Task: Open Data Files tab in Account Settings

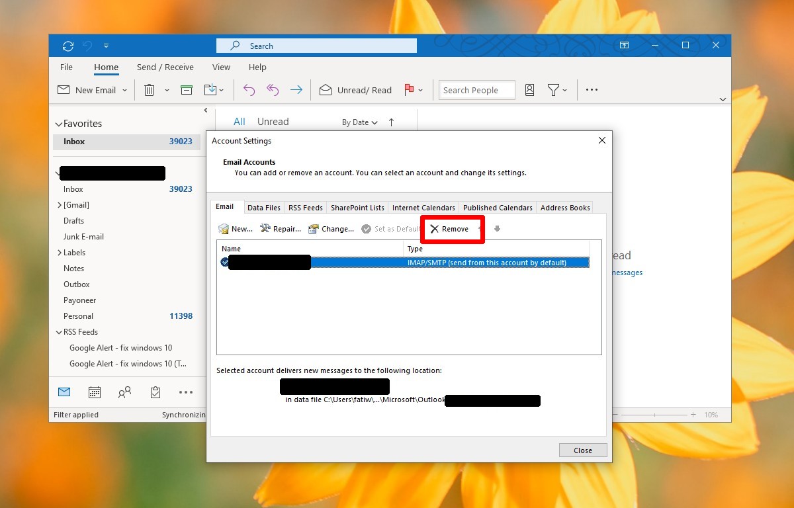Action: tap(264, 208)
